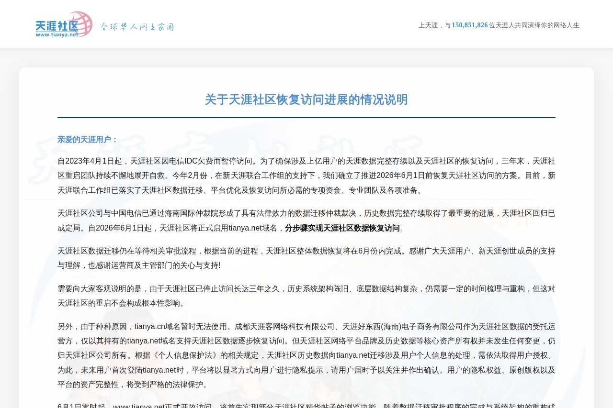Click the paragraph starting 自2023年4月1日起
This screenshot has width=613, height=408.
point(306,176)
